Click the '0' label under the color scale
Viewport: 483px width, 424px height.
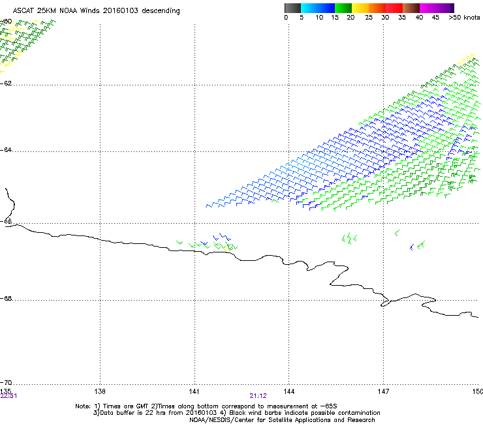[286, 18]
